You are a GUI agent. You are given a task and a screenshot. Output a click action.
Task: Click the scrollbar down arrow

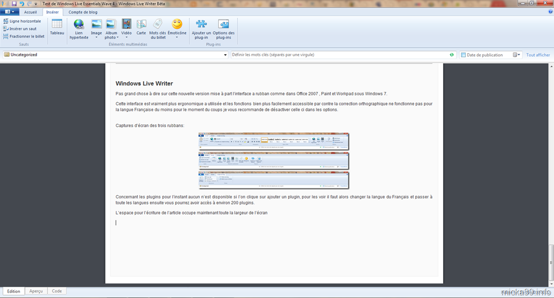tap(551, 284)
